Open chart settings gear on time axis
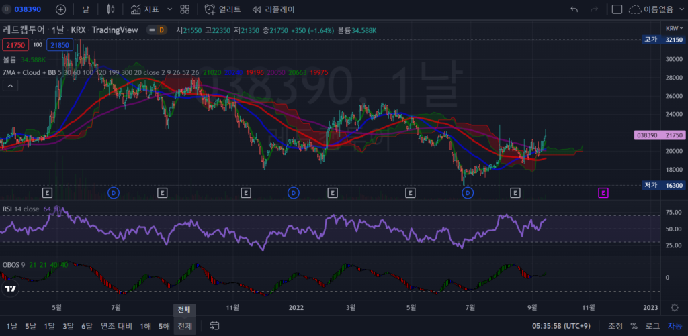The image size is (688, 336). (674, 307)
